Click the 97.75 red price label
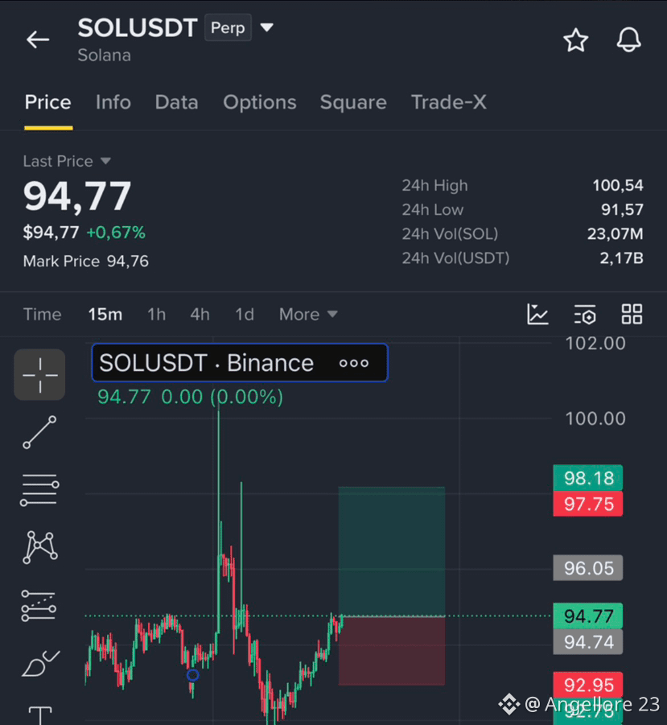 [x=588, y=504]
